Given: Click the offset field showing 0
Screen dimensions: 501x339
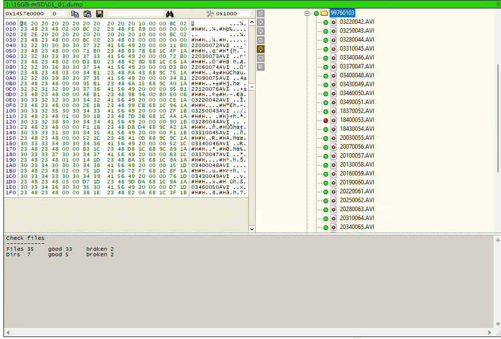Looking at the screenshot, I should pos(59,14).
